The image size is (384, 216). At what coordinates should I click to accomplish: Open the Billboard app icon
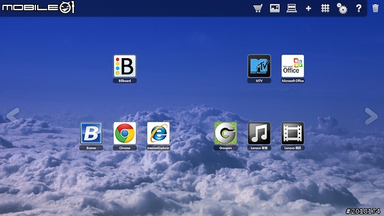[125, 66]
